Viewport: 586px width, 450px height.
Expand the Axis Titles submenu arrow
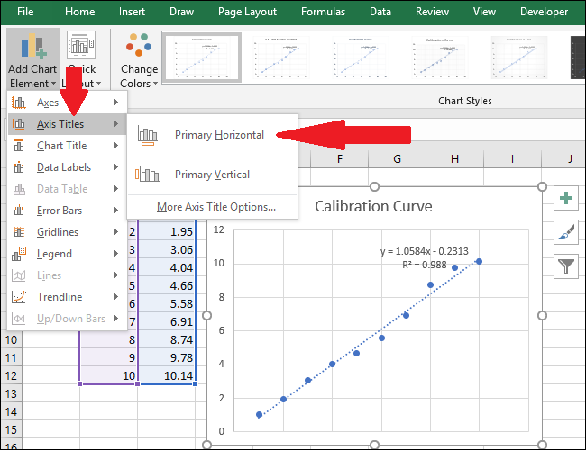[x=116, y=124]
